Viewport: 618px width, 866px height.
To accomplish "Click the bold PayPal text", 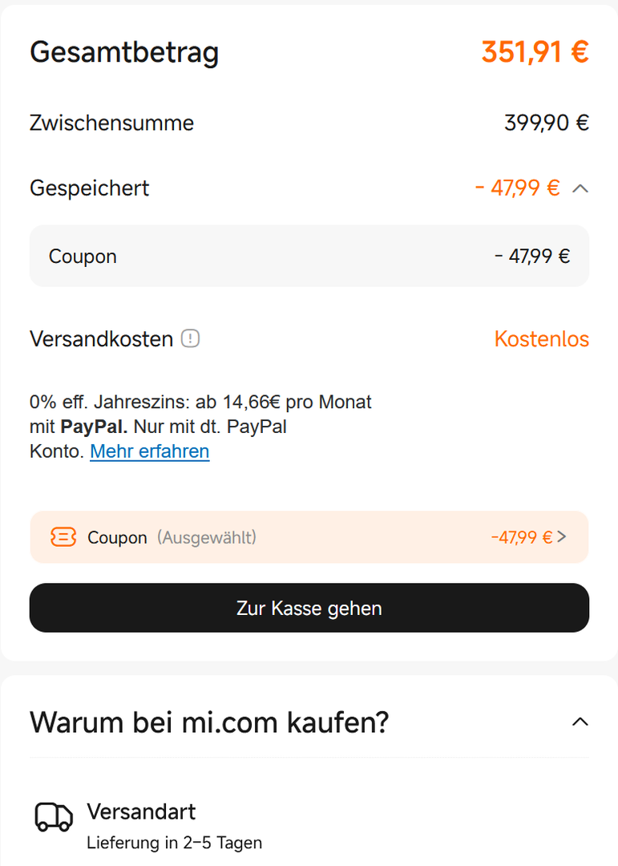I will coord(93,427).
